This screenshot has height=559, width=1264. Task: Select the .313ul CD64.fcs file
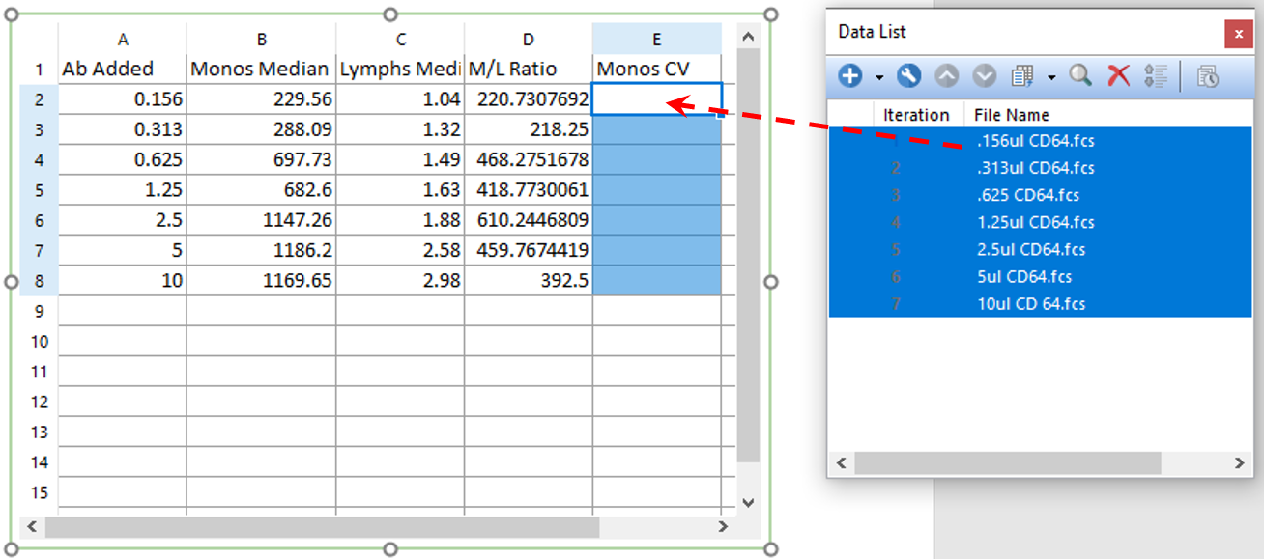coord(1040,168)
